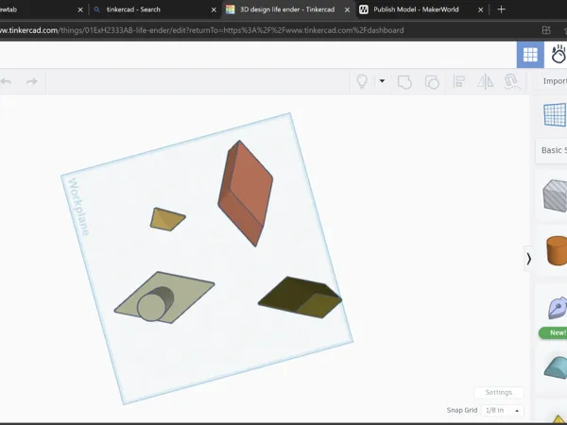Select the orange cylinder shape thumbnail
Viewport: 567px width, 425px height.
coord(557,251)
